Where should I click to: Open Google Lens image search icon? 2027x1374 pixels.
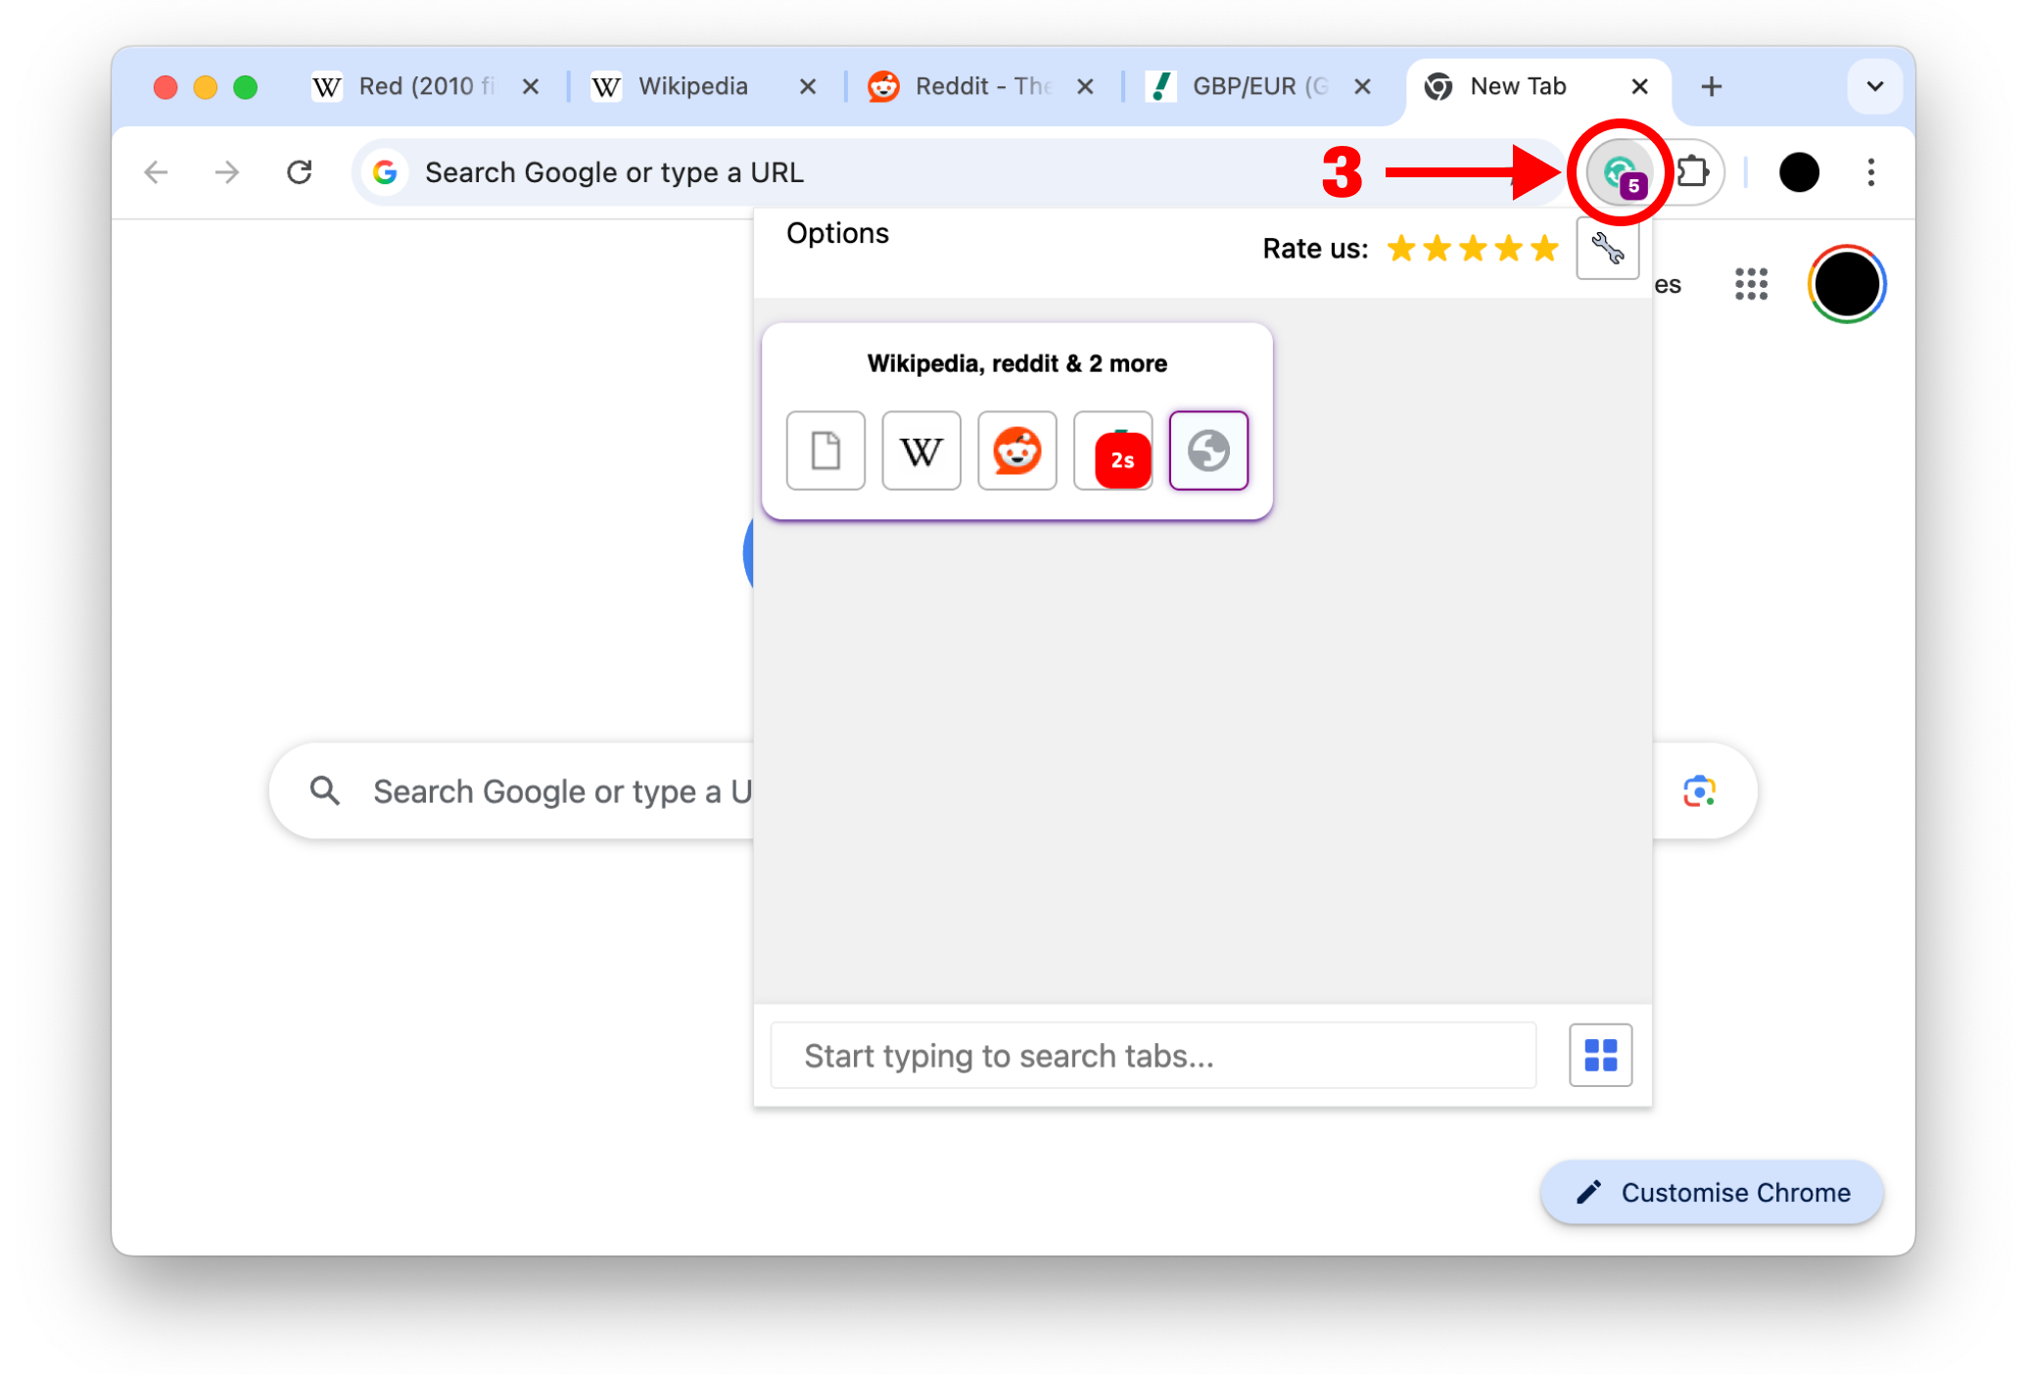point(1699,790)
